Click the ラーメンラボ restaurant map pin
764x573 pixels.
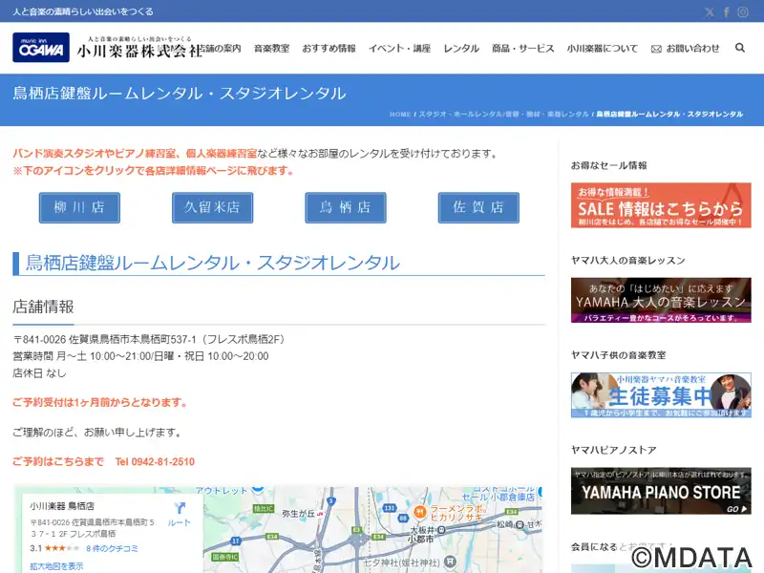[x=419, y=512]
